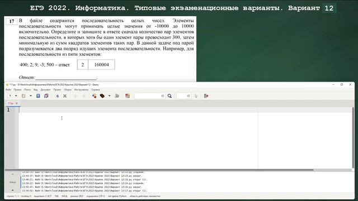Maximize the Geany window

tap(342, 84)
